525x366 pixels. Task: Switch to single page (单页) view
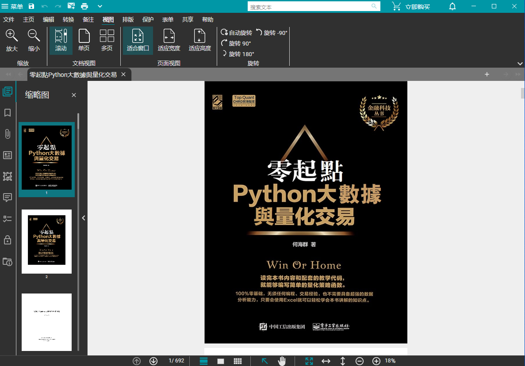[x=84, y=40]
